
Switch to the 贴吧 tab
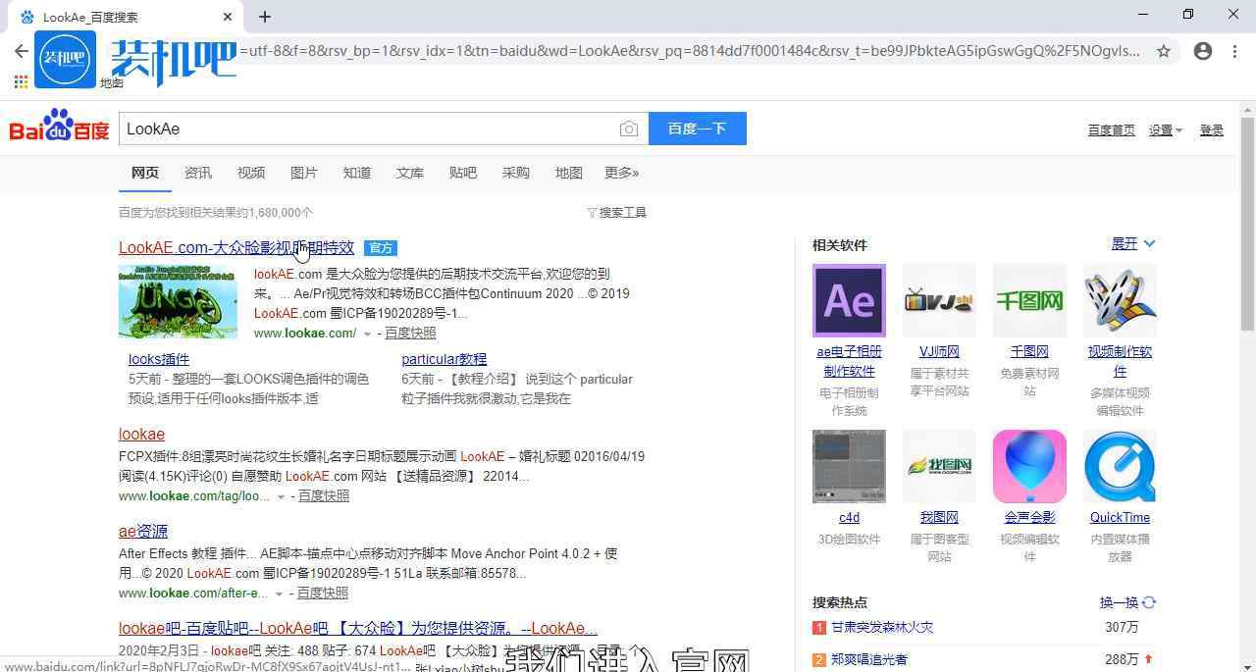463,173
